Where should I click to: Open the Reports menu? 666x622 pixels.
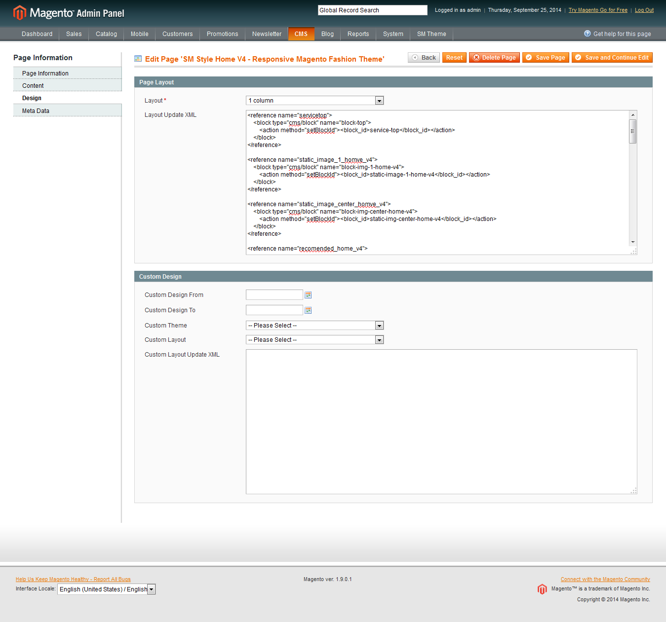(358, 34)
